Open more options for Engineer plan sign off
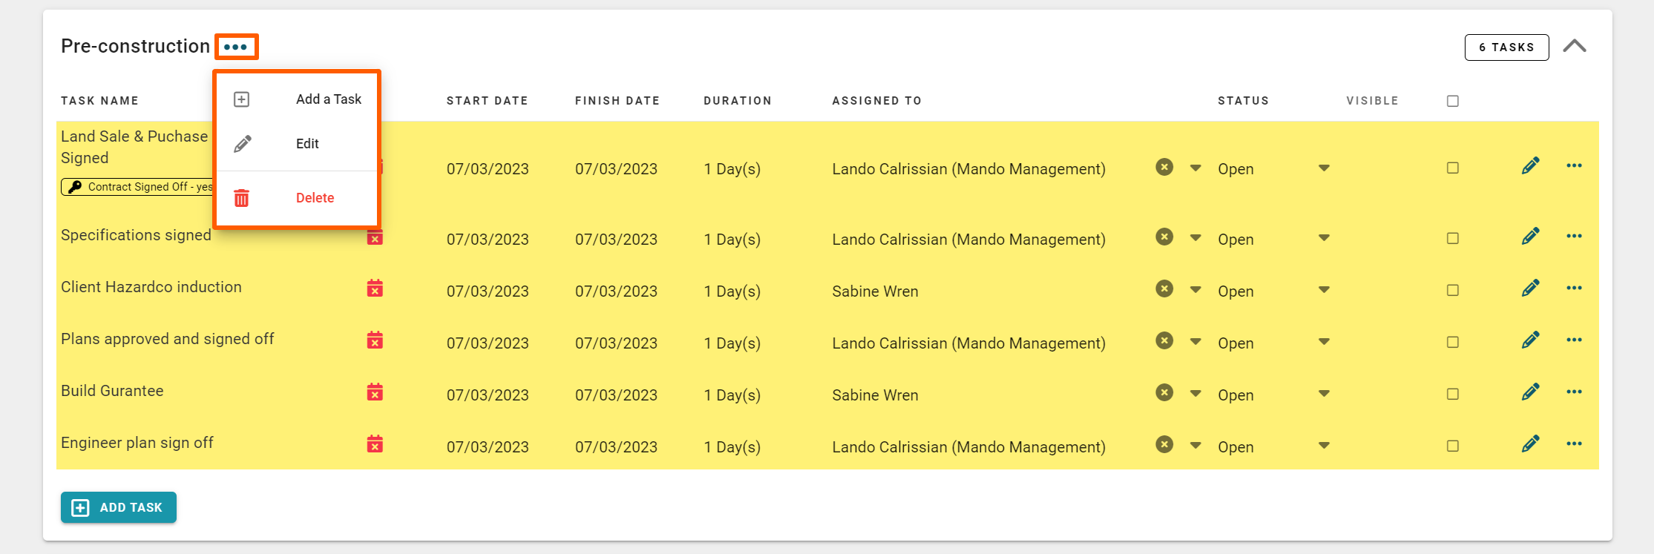Viewport: 1654px width, 554px height. pyautogui.click(x=1574, y=444)
